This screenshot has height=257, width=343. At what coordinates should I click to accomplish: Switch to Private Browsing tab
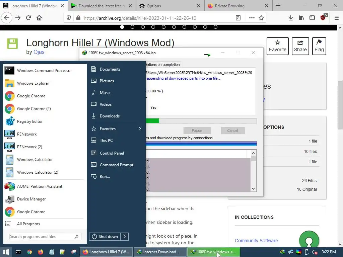click(x=238, y=6)
